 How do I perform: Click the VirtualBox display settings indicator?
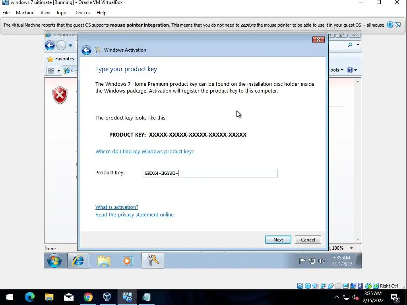tap(345, 286)
